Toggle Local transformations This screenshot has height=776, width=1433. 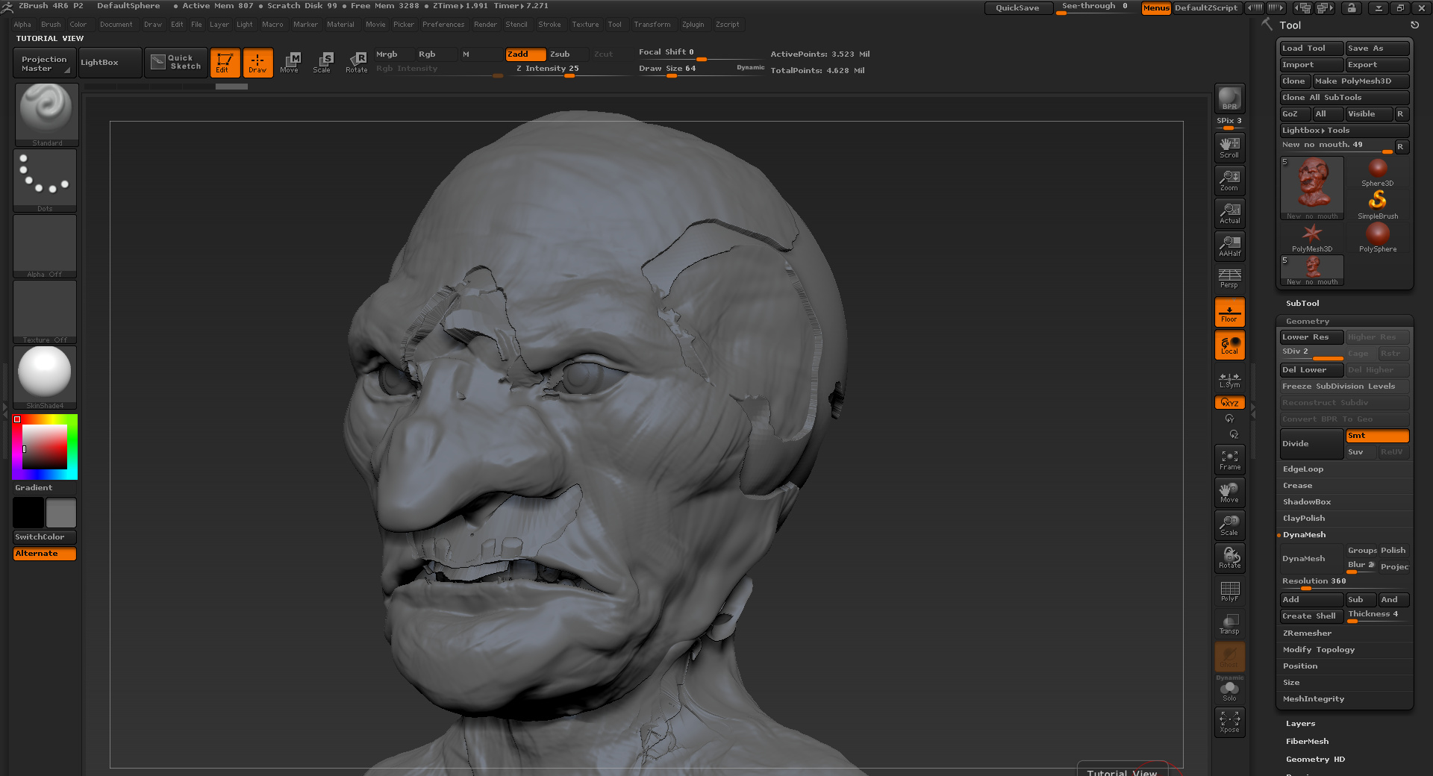(x=1229, y=345)
